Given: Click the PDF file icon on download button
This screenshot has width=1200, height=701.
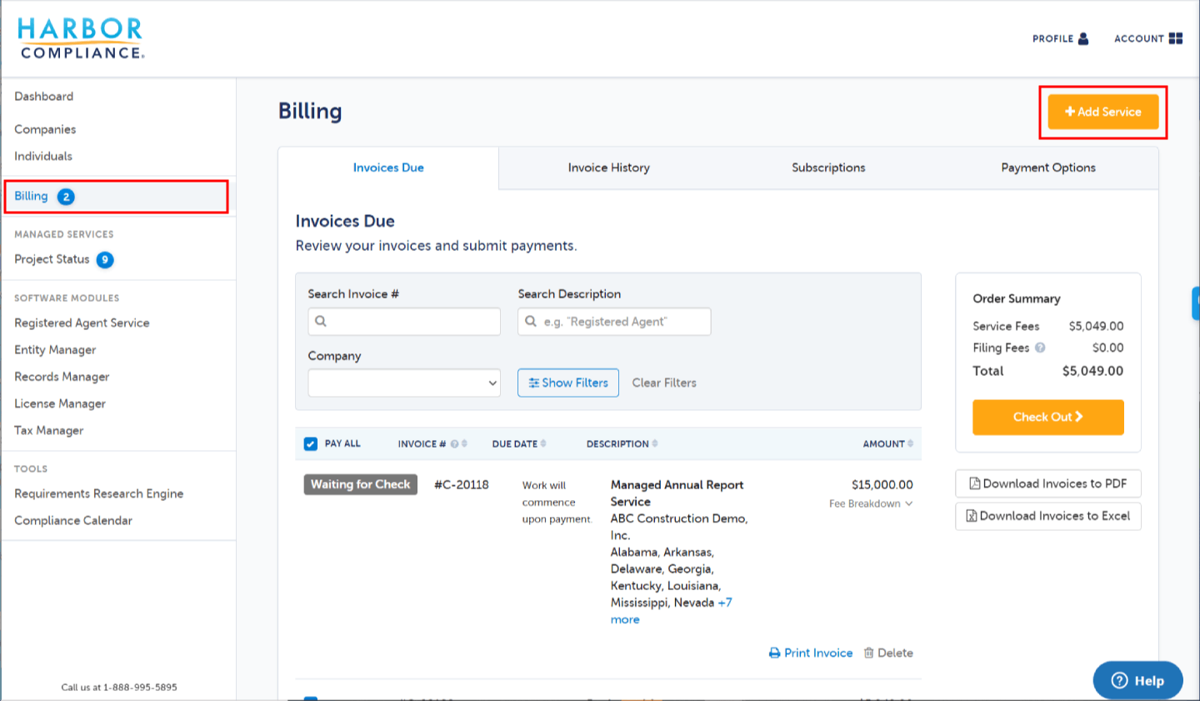Looking at the screenshot, I should tap(974, 483).
